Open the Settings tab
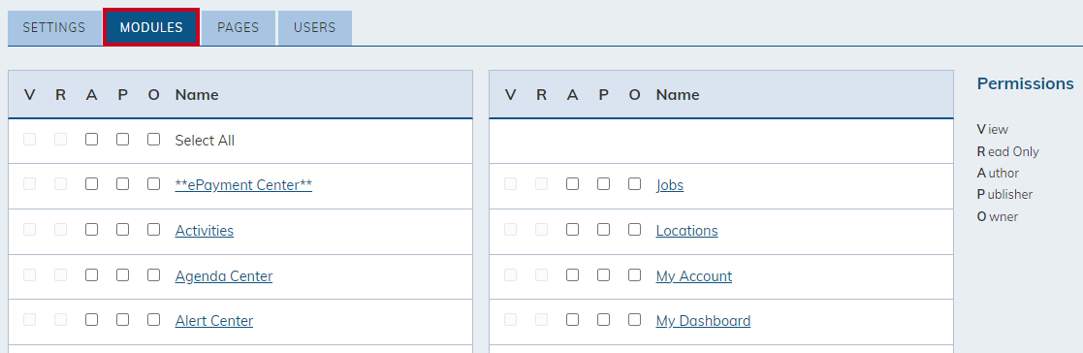The width and height of the screenshot is (1083, 353). 54,27
